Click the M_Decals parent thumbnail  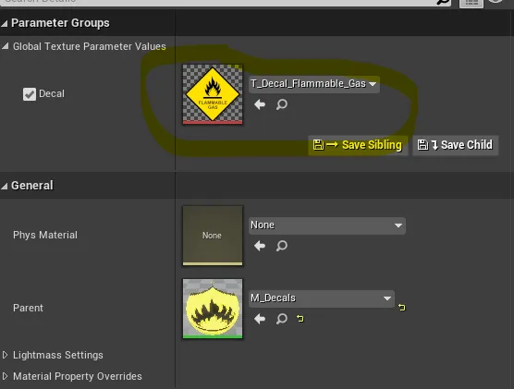tap(213, 309)
